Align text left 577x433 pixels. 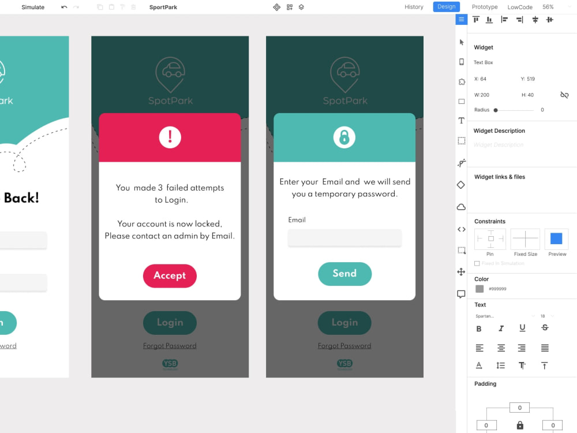pyautogui.click(x=479, y=348)
